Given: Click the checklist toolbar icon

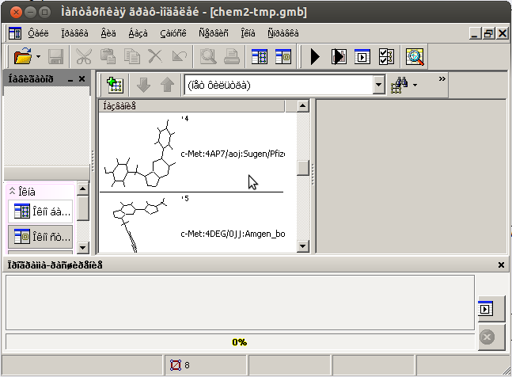Looking at the screenshot, I should [386, 56].
